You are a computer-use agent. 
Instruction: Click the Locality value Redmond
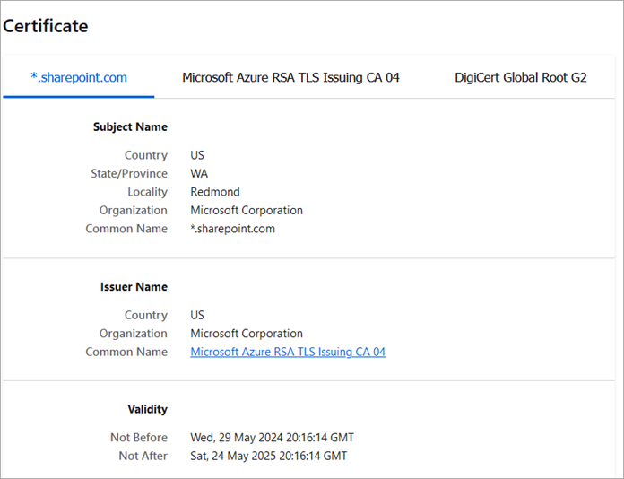[215, 192]
